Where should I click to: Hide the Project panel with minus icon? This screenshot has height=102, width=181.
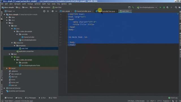click(x=56, y=11)
